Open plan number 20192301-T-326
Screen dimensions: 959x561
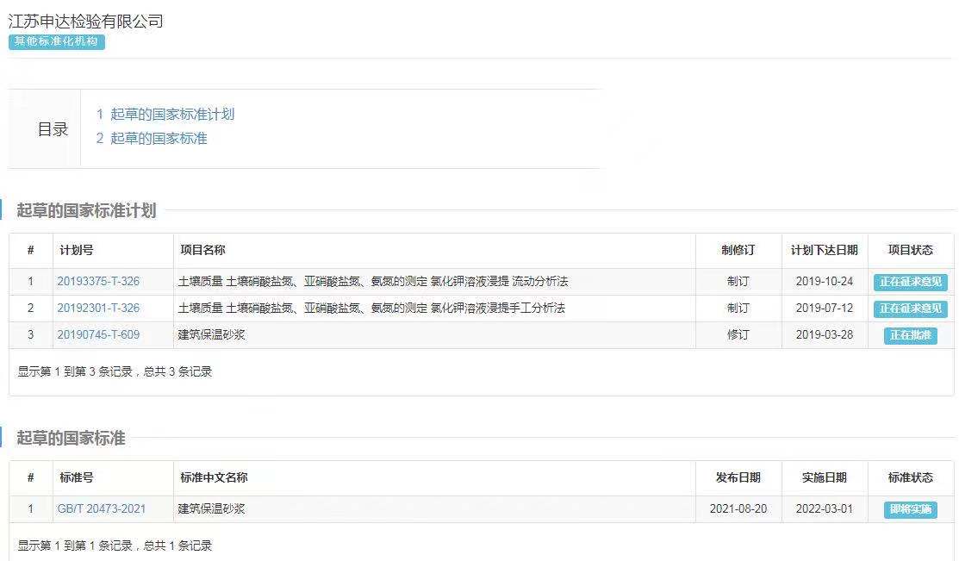[98, 309]
